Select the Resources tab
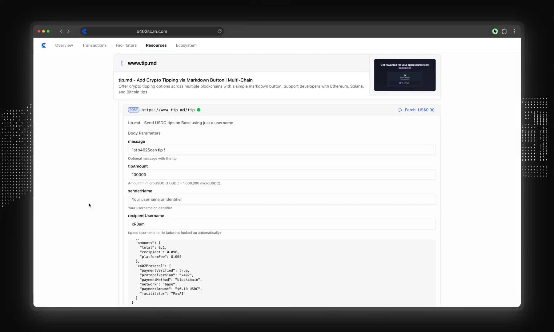Screen dimensions: 554x332 pyautogui.click(x=156, y=45)
